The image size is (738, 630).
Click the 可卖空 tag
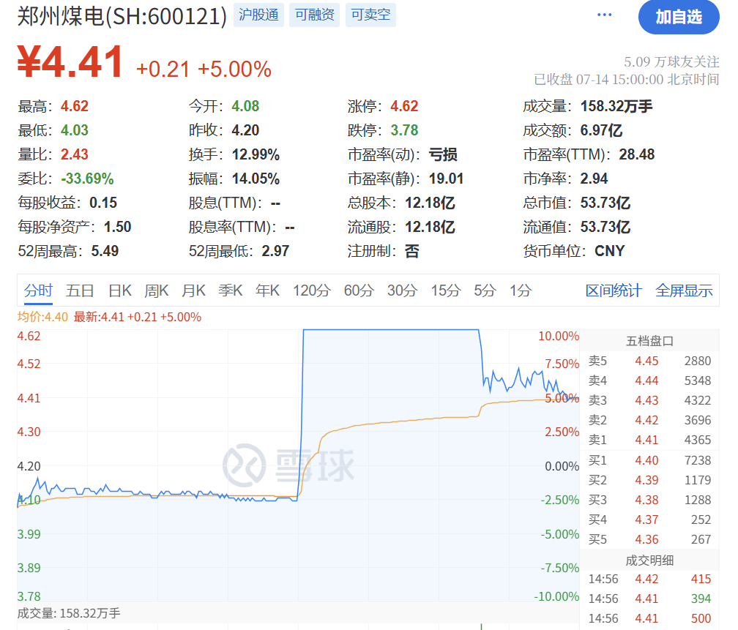(370, 15)
